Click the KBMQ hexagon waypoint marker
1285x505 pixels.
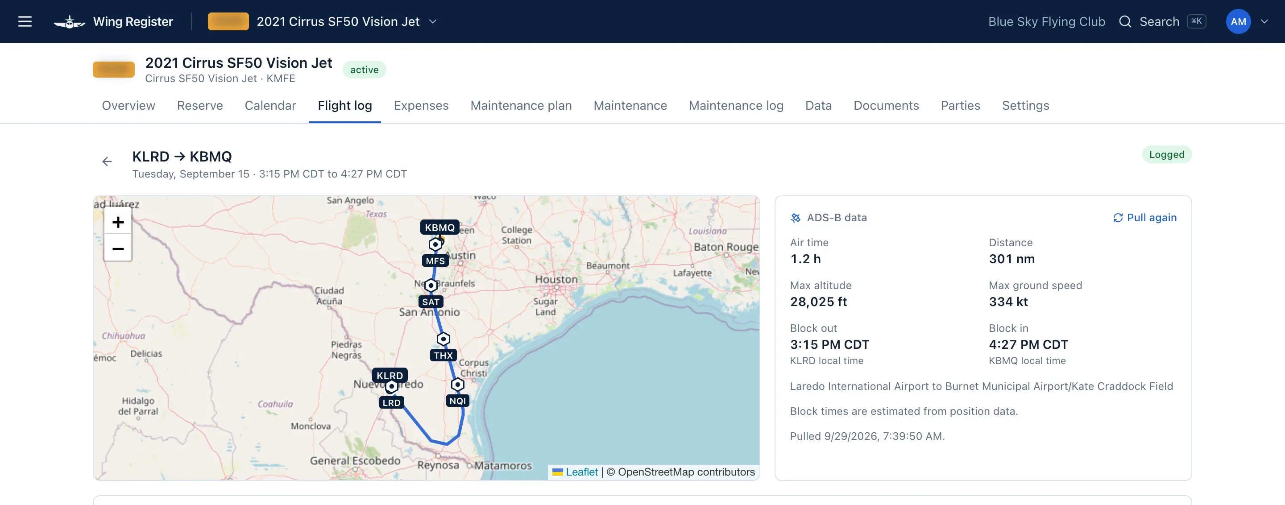click(435, 244)
